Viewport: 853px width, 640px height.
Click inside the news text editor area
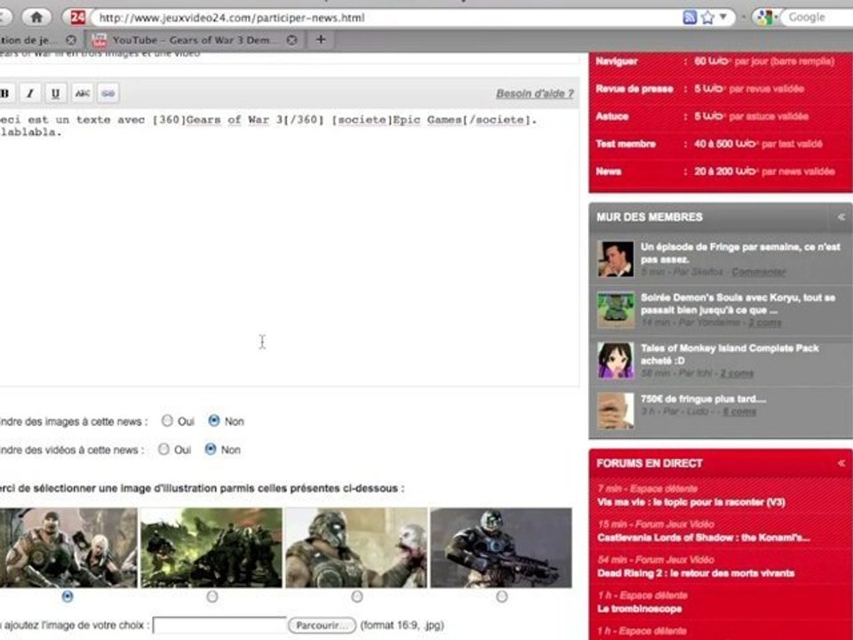pyautogui.click(x=288, y=248)
